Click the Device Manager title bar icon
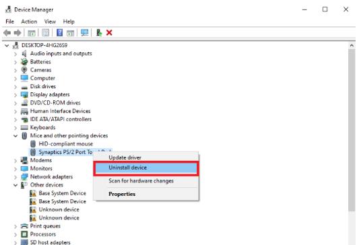Screen dimensions: 363x245 point(8,9)
